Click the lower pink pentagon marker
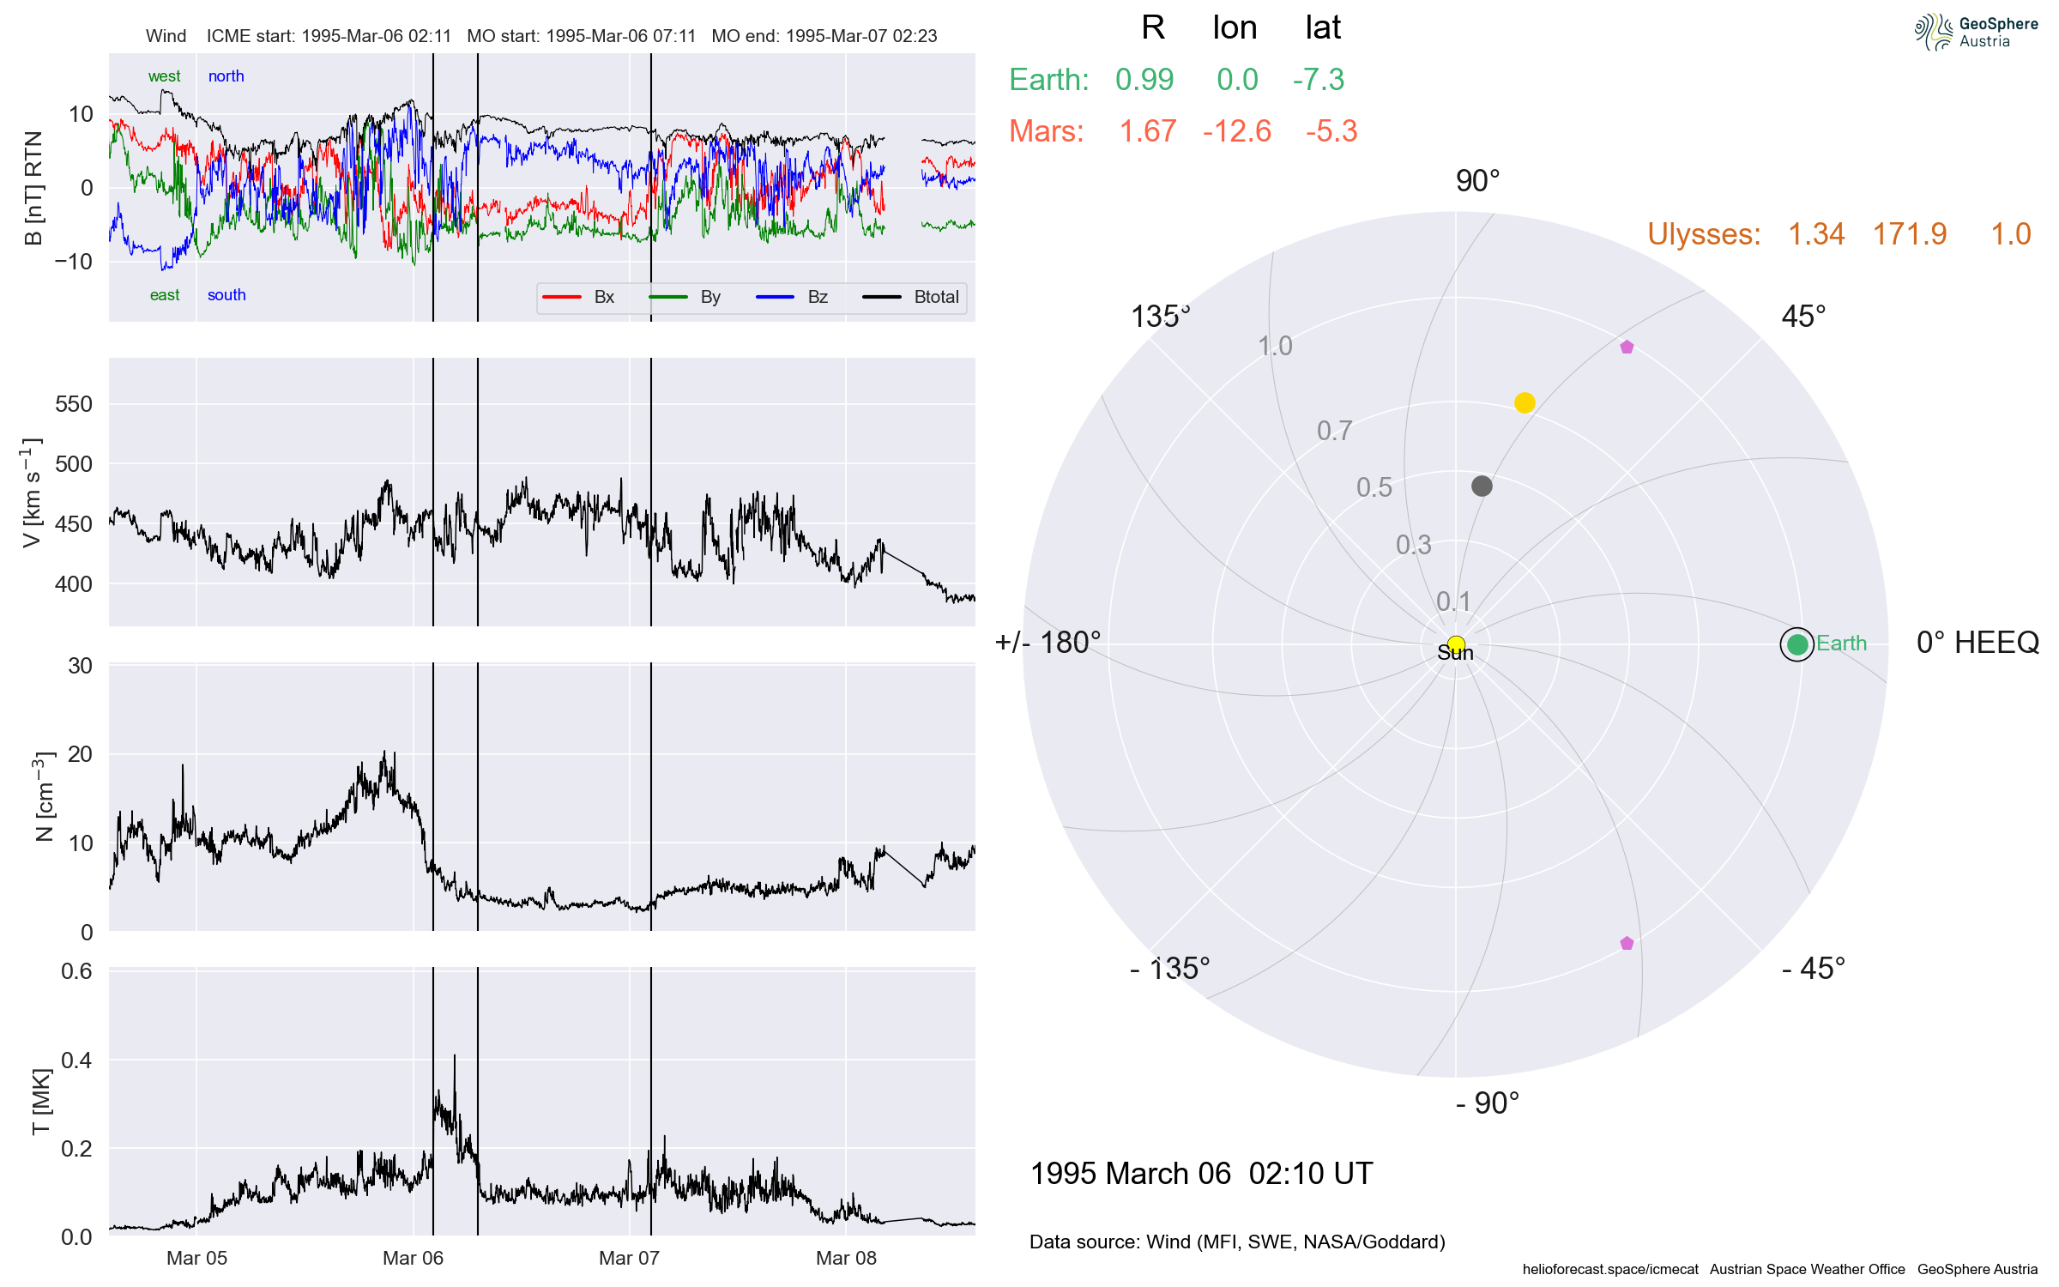Viewport: 2059px width, 1287px height. coord(1627,943)
